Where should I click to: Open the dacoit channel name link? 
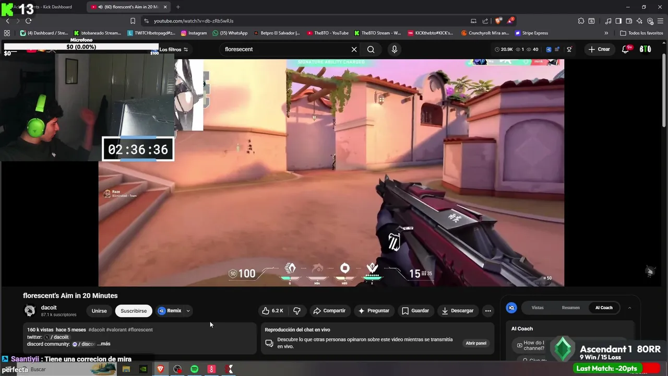(x=49, y=308)
